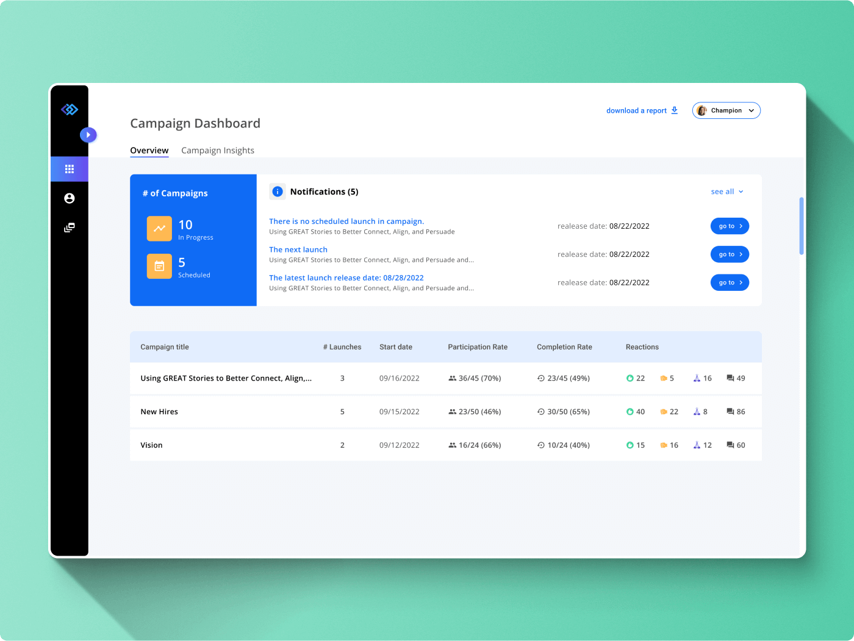Screen dimensions: 854x641
Task: Click the fist-bump reaction icon for Vision
Action: point(664,445)
